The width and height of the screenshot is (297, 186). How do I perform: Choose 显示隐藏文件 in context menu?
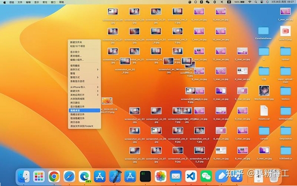(x=85, y=107)
